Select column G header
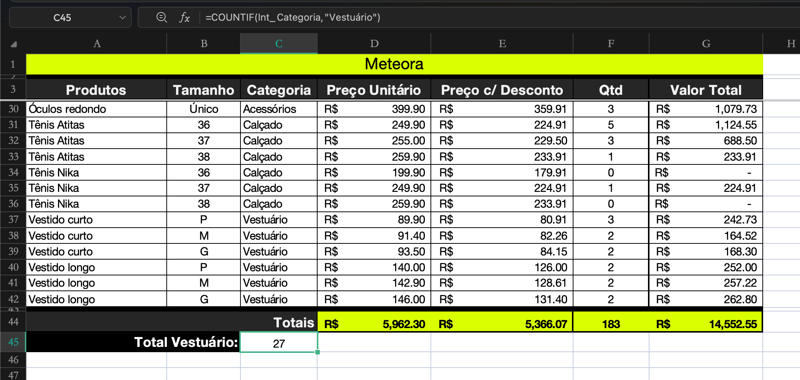 click(x=706, y=44)
